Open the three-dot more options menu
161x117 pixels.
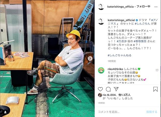click(x=156, y=7)
